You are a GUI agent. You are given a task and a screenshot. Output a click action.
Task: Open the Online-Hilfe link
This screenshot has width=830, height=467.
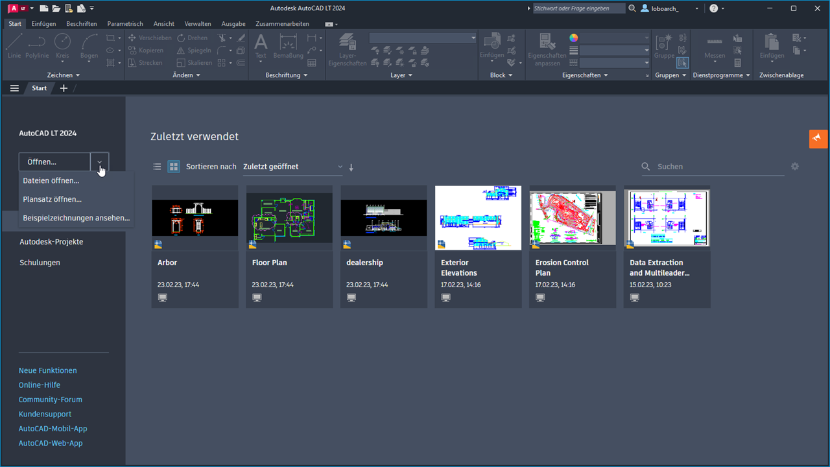pyautogui.click(x=40, y=385)
